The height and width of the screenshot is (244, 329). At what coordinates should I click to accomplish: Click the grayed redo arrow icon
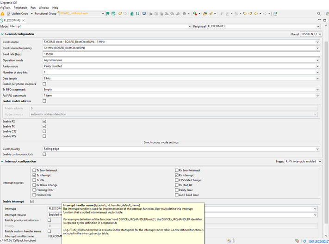click(x=125, y=13)
